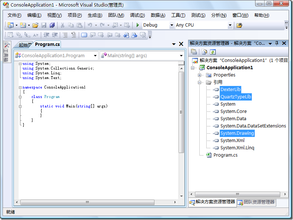Click the Previous Bookmark icon
293x220 pixels.
pos(93,35)
